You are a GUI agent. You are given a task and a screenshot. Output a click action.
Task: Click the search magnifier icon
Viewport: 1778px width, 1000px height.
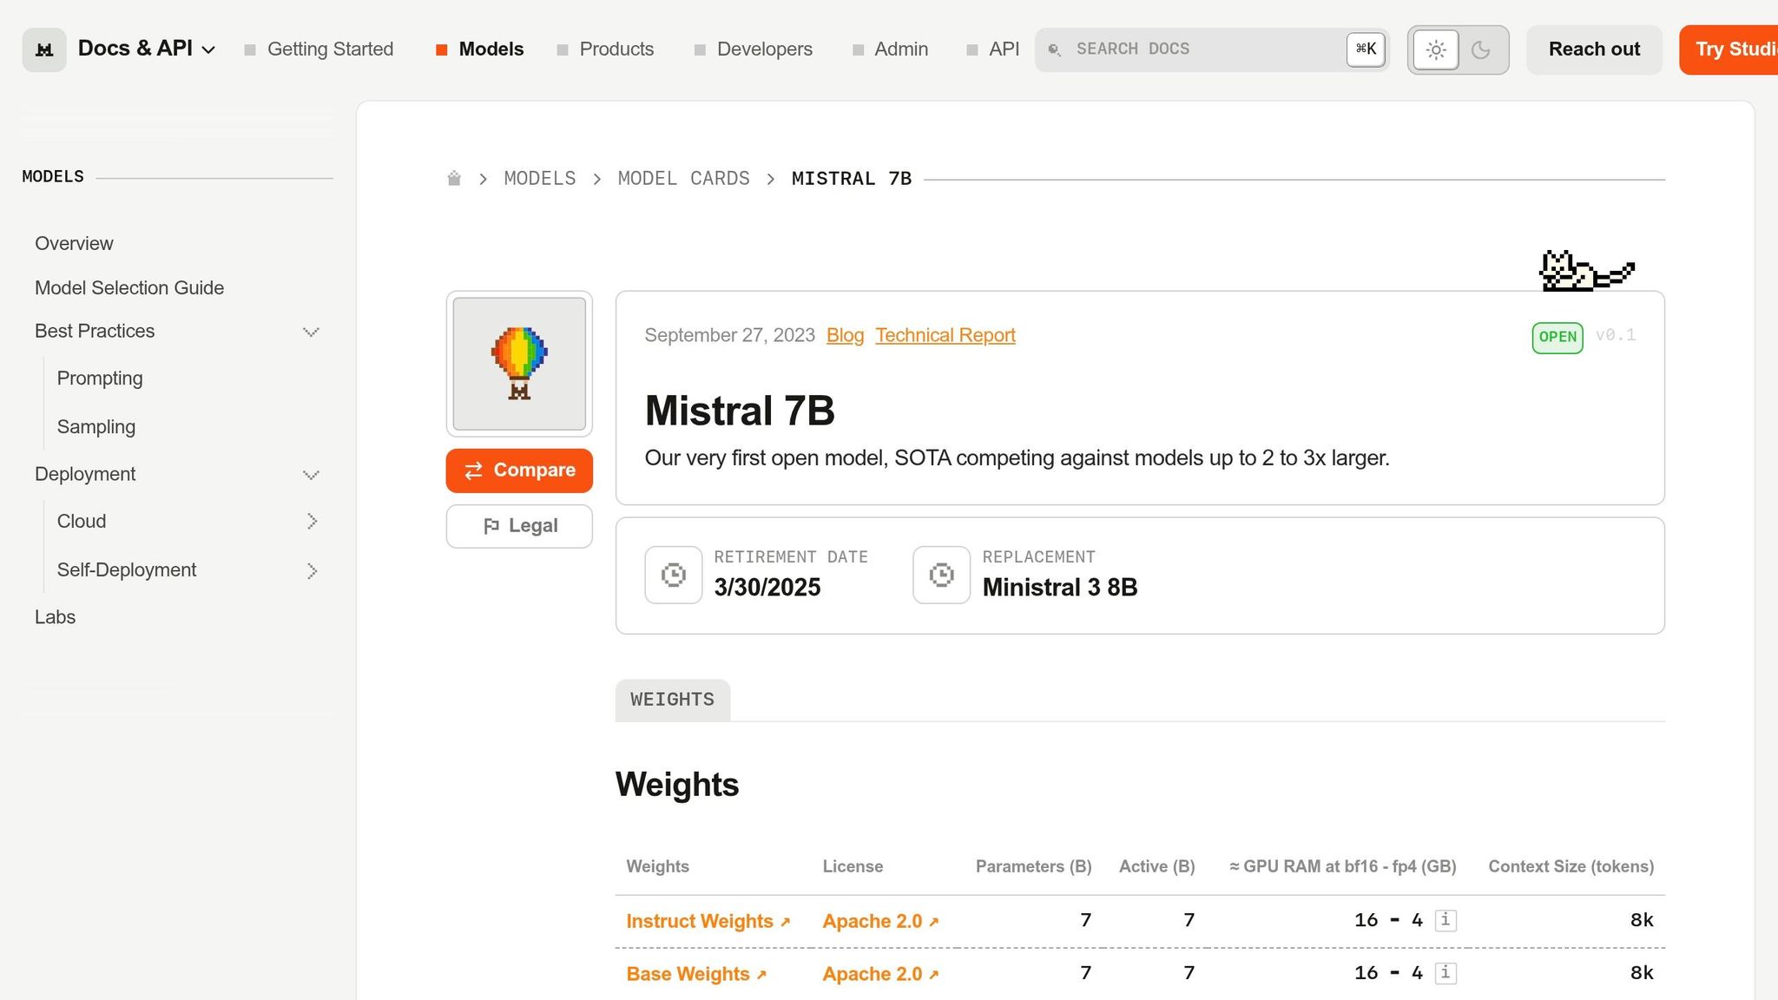pyautogui.click(x=1054, y=49)
